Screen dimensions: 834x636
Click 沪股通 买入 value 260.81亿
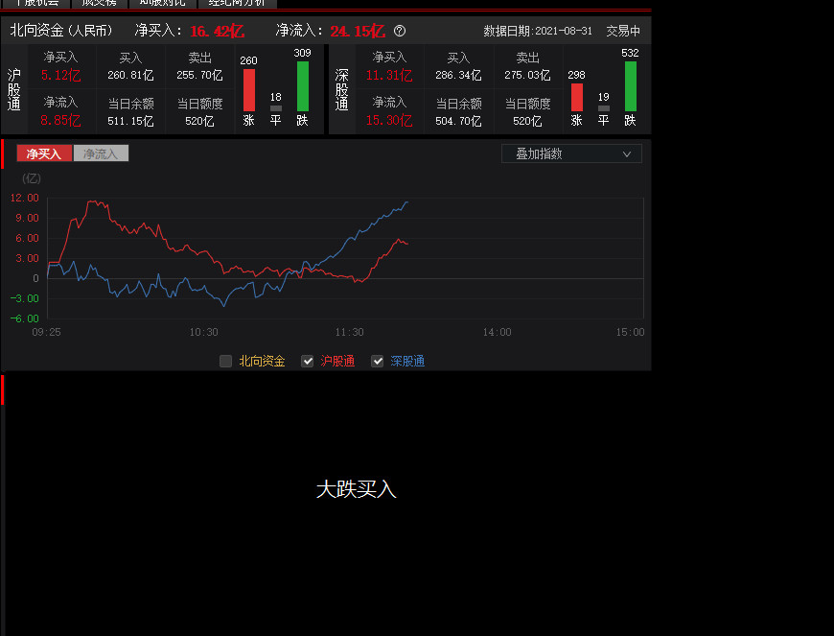(130, 75)
